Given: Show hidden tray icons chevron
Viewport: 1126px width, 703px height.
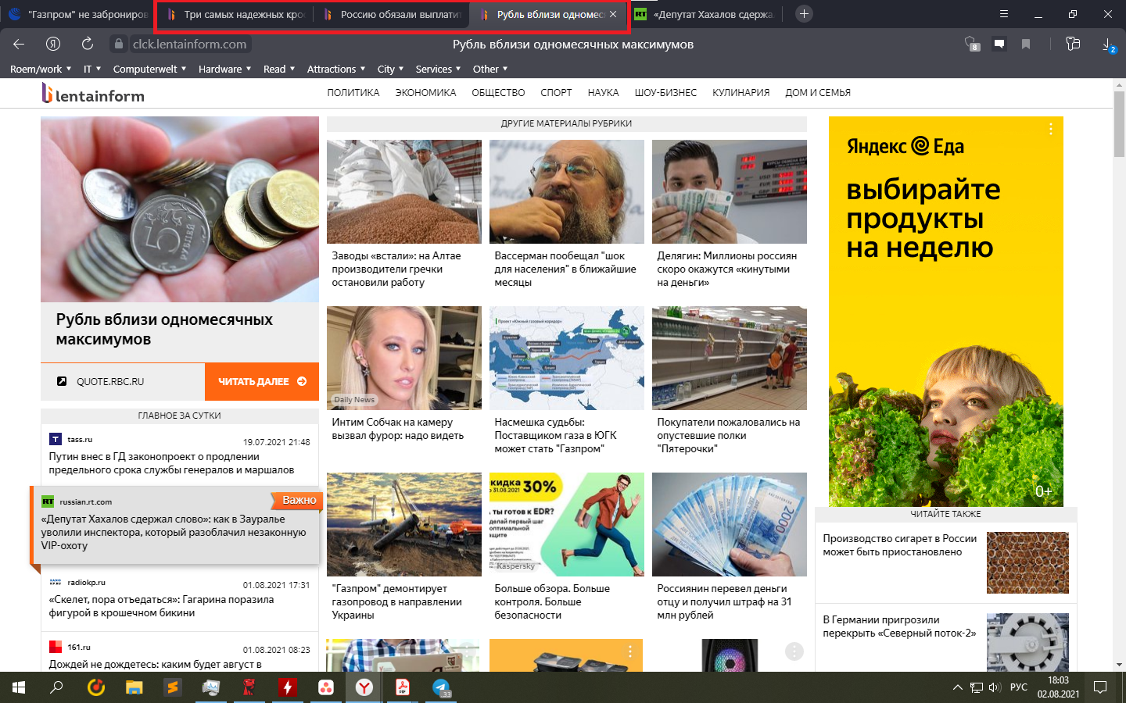Looking at the screenshot, I should [x=957, y=687].
